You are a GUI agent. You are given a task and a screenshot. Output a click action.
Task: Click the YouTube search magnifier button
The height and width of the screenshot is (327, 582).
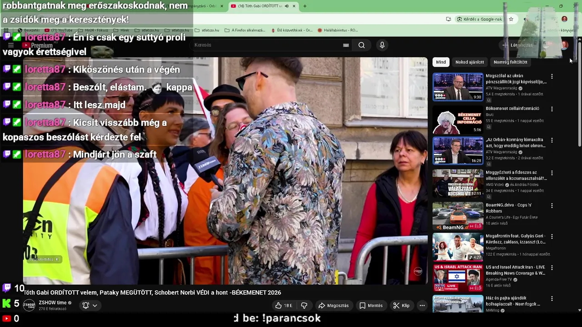[361, 45]
